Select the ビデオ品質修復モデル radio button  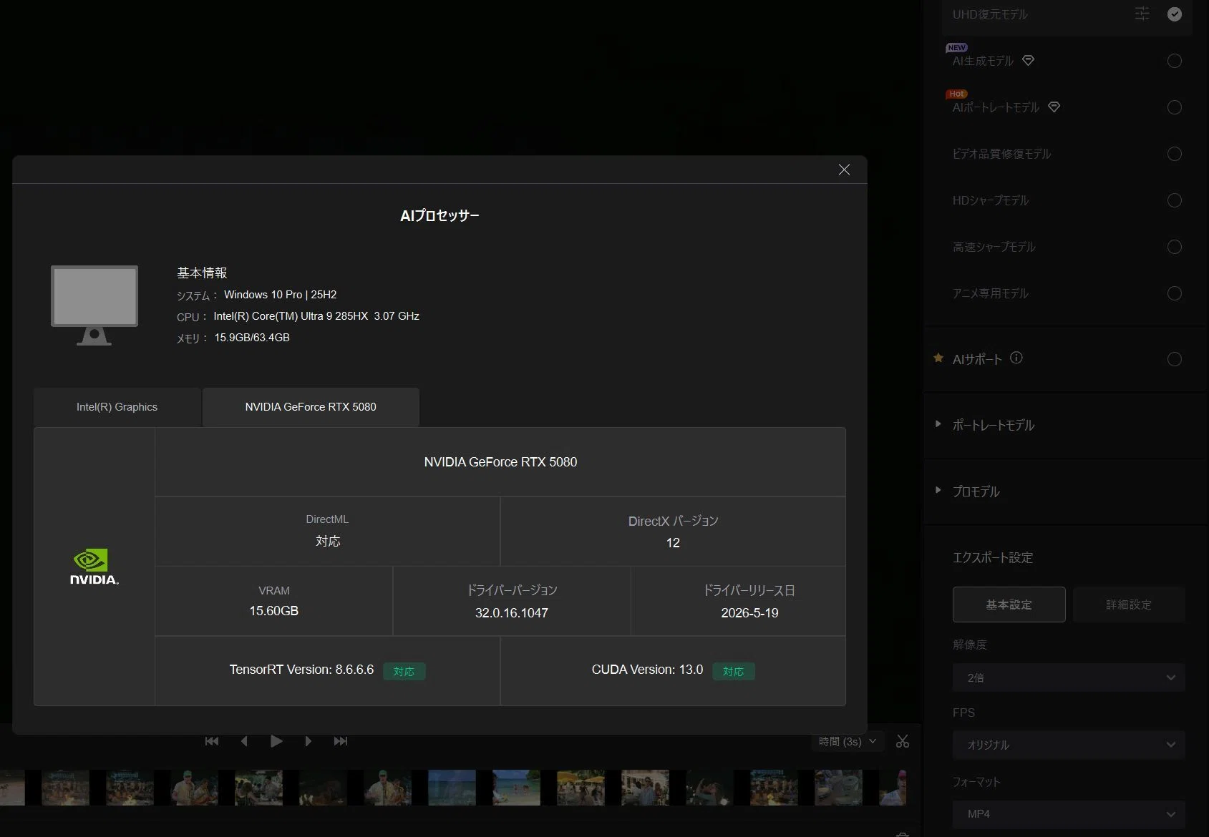coord(1175,154)
